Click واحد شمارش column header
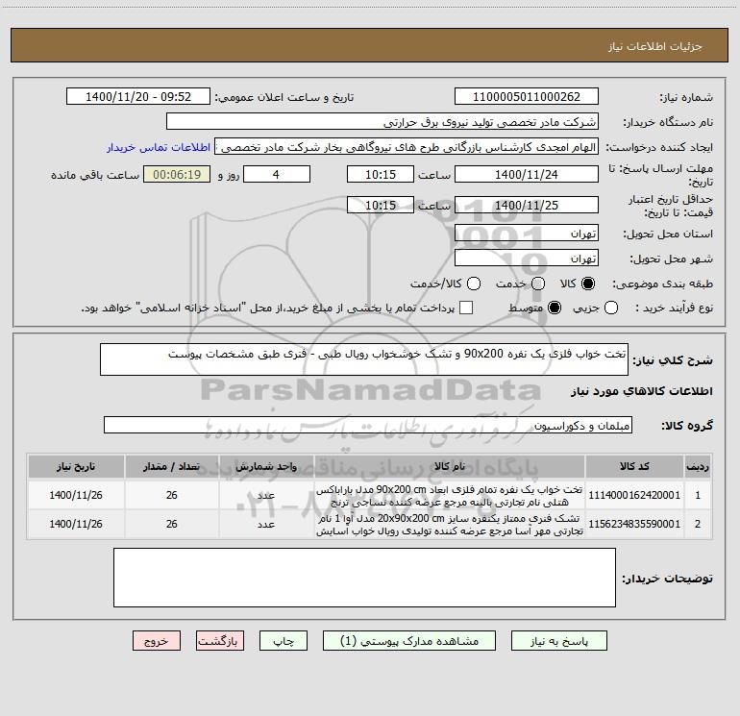This screenshot has width=740, height=716. [266, 466]
